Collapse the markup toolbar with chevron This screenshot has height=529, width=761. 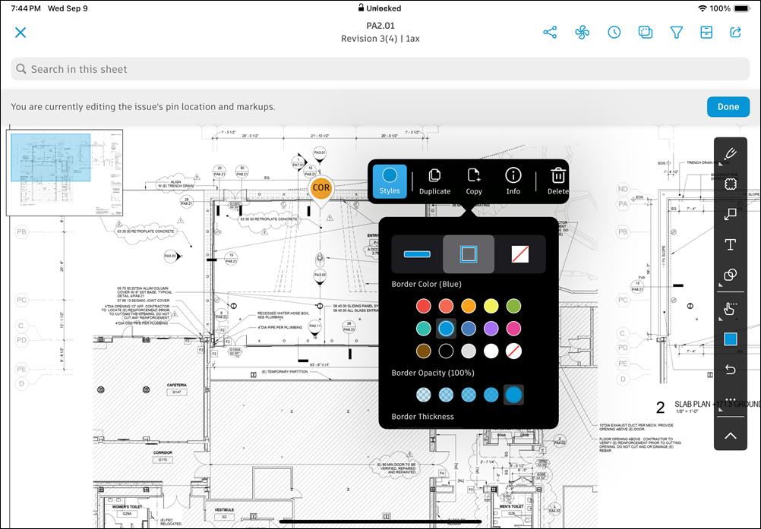(731, 436)
